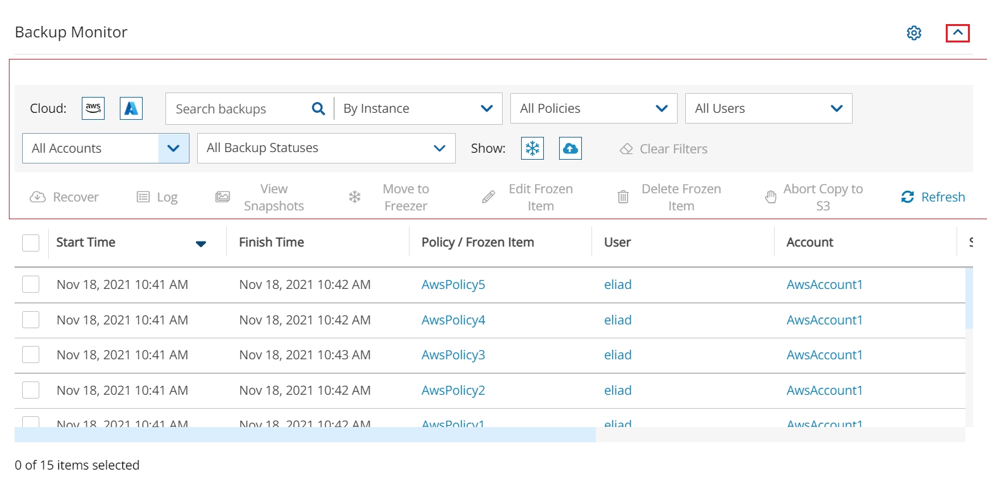
Task: Select all backups with header checkbox
Action: 30,243
